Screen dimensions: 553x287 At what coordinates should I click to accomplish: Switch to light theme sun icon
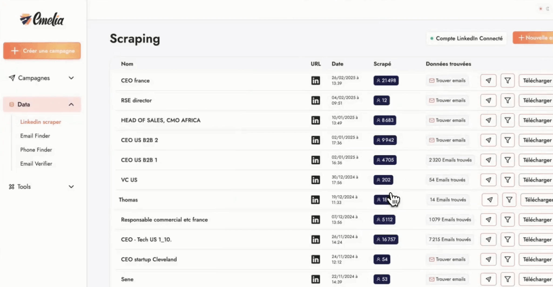pos(540,9)
